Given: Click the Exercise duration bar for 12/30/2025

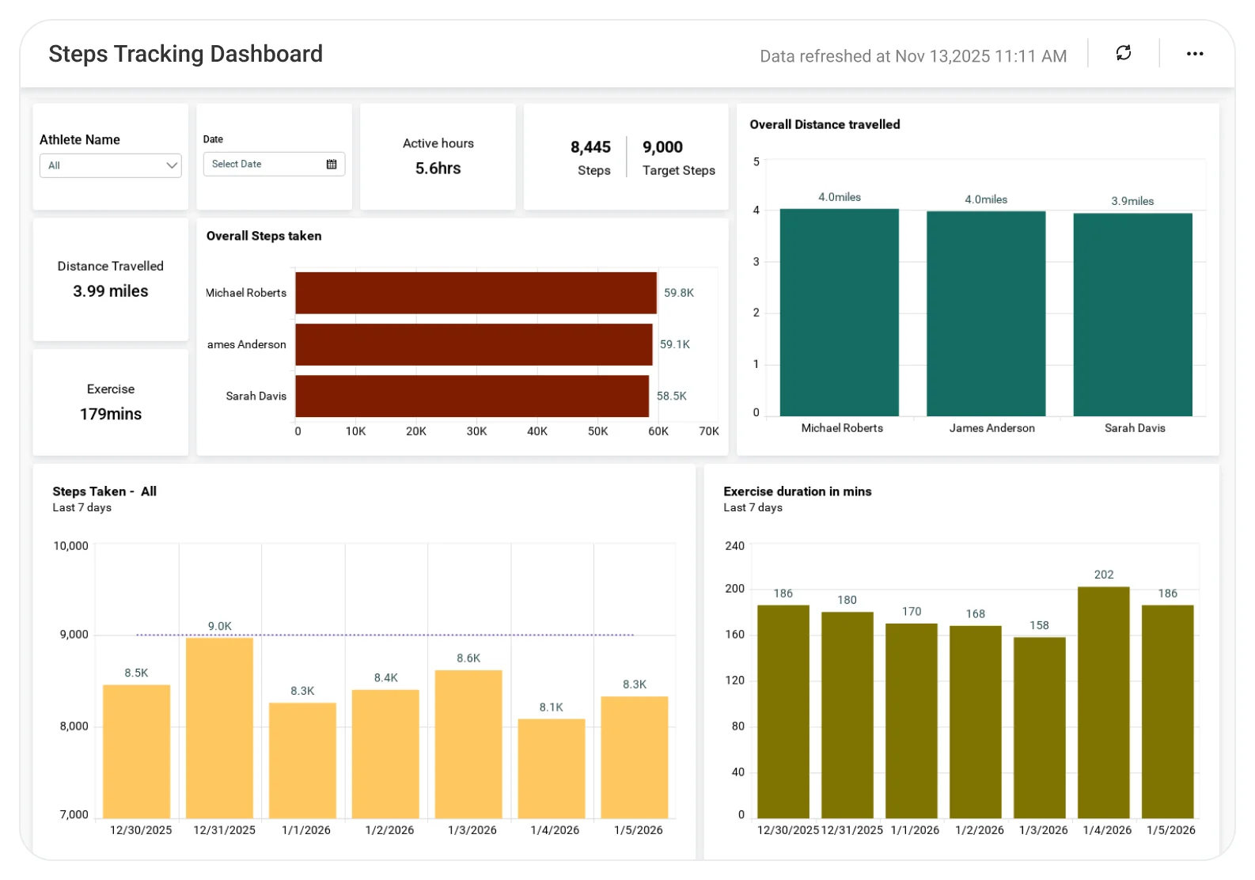Looking at the screenshot, I should [x=783, y=712].
